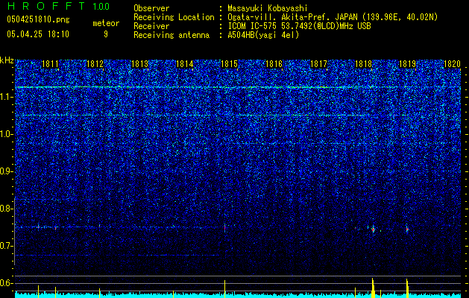Click the 1816 time axis marker

pos(274,64)
